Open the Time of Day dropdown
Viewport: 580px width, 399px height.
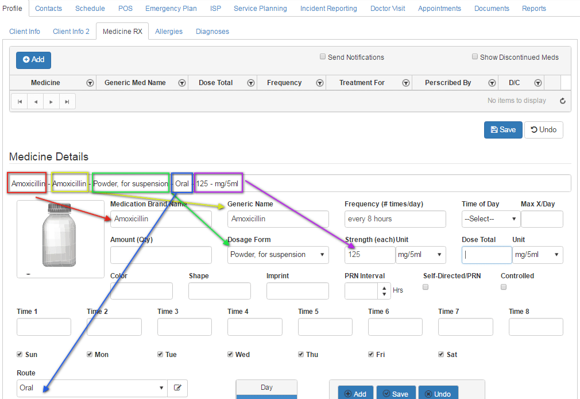point(489,219)
